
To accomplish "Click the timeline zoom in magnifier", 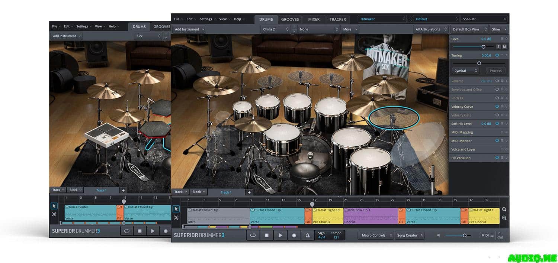I will tap(504, 210).
